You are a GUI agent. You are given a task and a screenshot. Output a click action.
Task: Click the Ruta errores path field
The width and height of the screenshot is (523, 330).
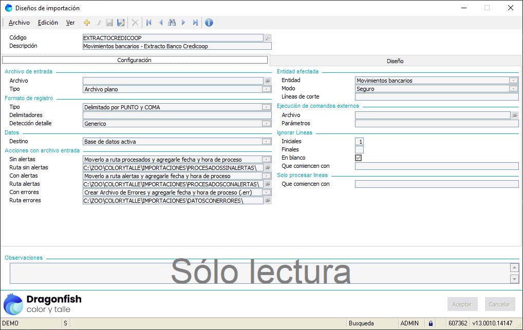(x=173, y=200)
